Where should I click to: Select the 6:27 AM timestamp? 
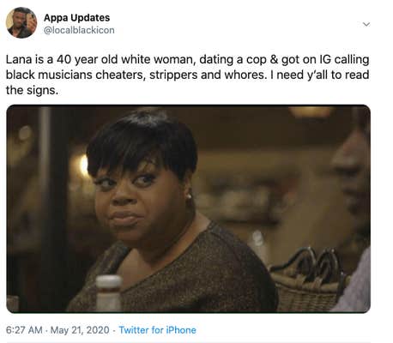pos(24,330)
